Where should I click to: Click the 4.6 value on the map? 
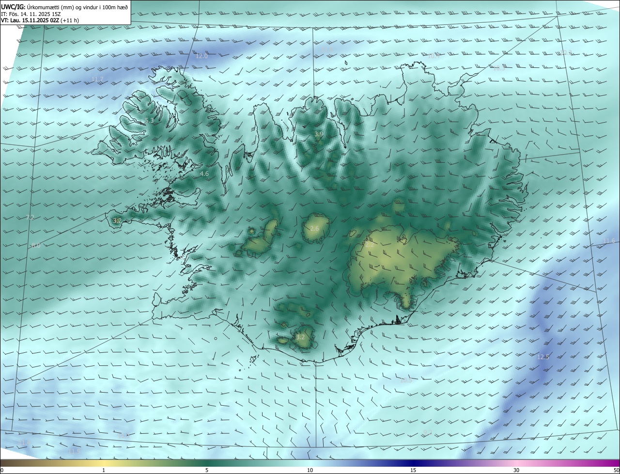click(204, 174)
